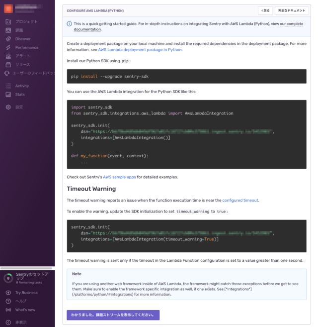Open the Stats chart icon

(x=8, y=94)
